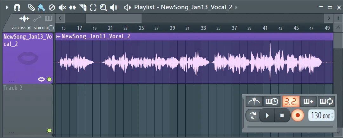The height and width of the screenshot is (138, 343).
Task: Click bar 25 on the timeline ruler
Action: point(142,28)
